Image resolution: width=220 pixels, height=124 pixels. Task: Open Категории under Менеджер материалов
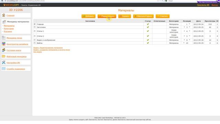tap(9, 29)
